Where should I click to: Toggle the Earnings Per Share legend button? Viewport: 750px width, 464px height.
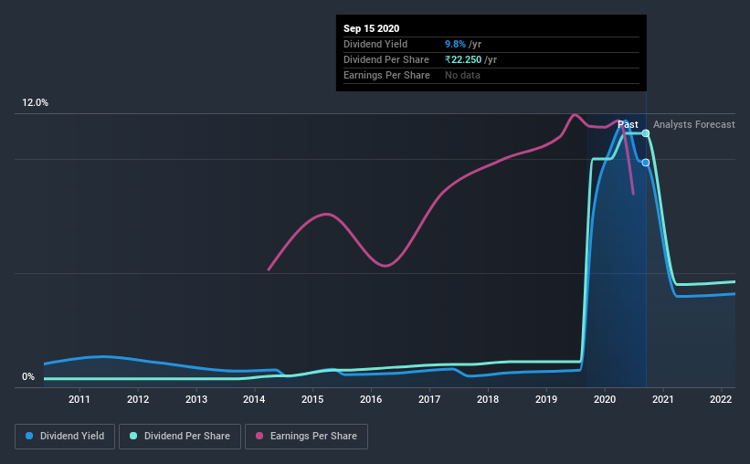tap(307, 437)
